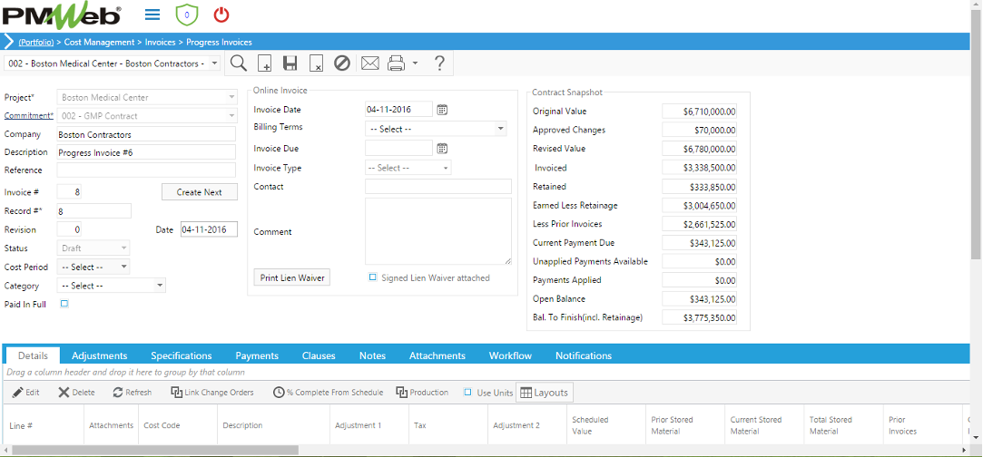Viewport: 983px width, 457px height.
Task: Expand the breadcrumb chevron arrow
Action: click(9, 42)
